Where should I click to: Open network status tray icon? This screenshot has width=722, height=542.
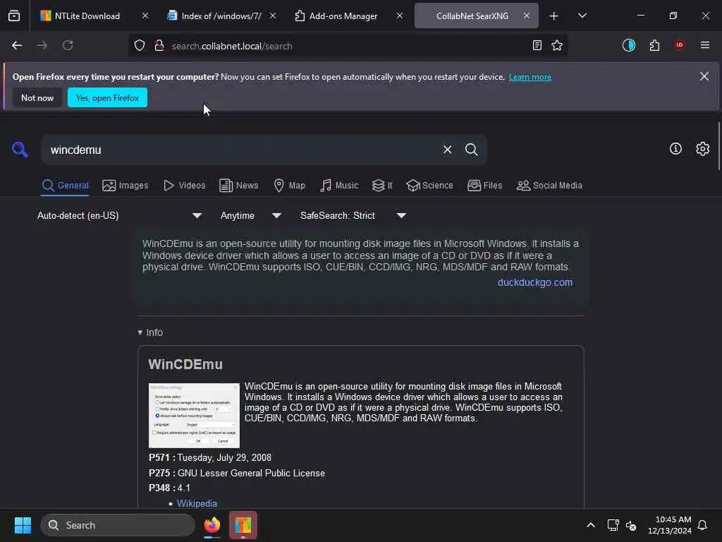click(613, 525)
